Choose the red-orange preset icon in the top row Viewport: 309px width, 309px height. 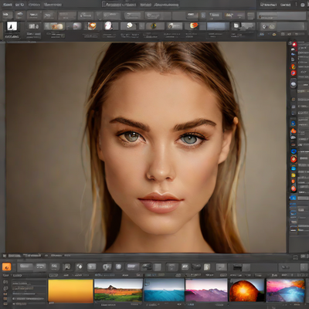[x=194, y=25]
